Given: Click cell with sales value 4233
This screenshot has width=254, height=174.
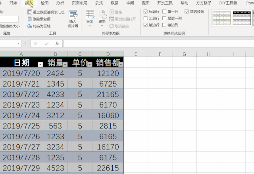Looking at the screenshot, I should coord(56,94).
